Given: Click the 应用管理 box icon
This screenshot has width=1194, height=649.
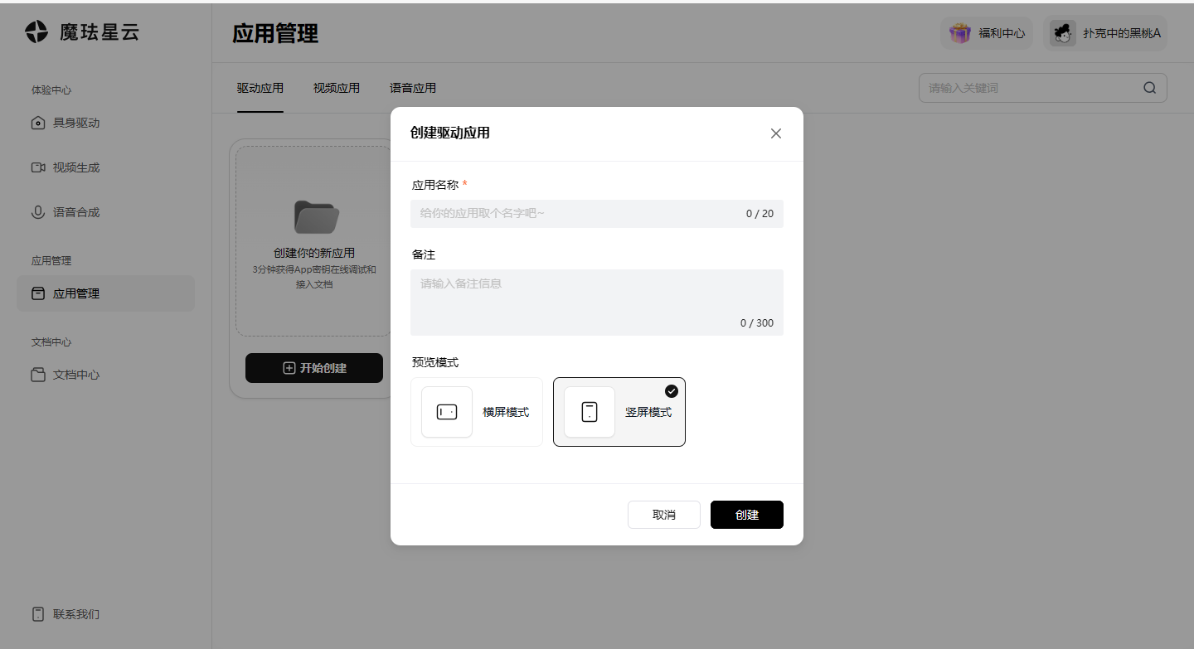Looking at the screenshot, I should click(38, 293).
